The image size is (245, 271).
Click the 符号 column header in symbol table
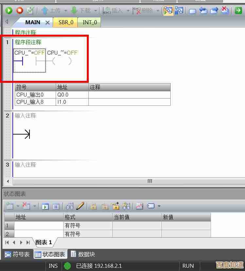click(35, 87)
